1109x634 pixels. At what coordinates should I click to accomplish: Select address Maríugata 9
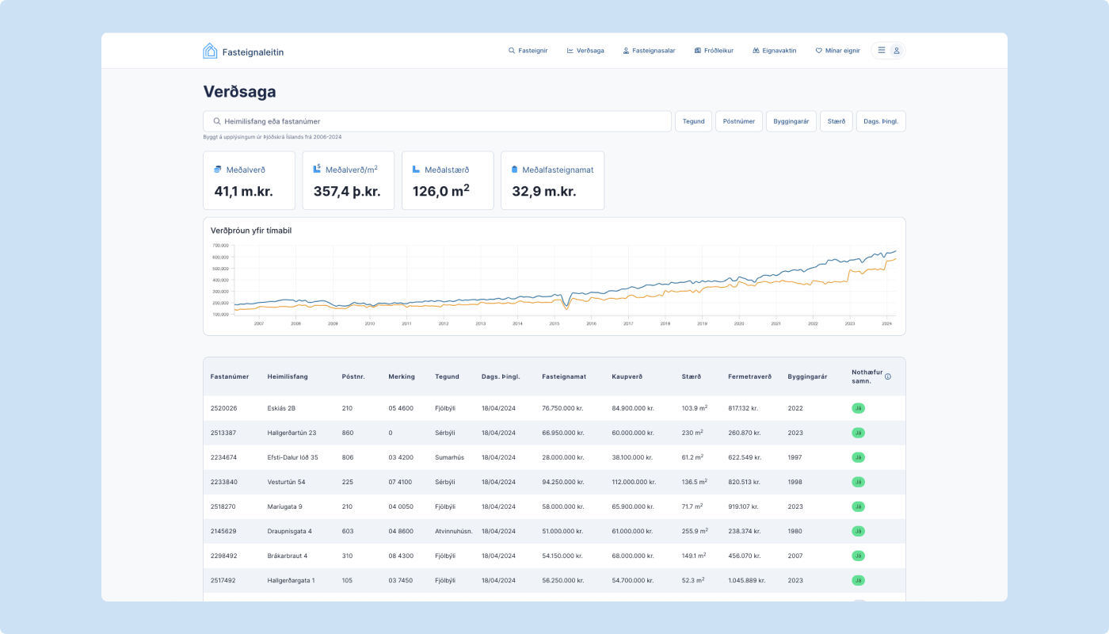point(285,506)
